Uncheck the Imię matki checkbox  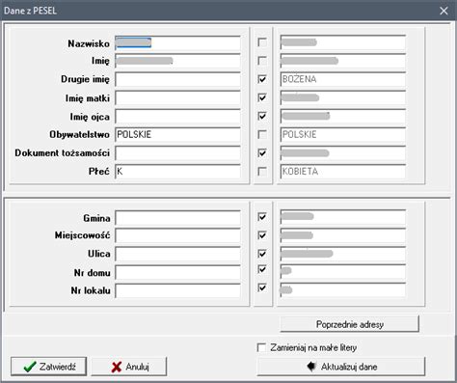262,97
